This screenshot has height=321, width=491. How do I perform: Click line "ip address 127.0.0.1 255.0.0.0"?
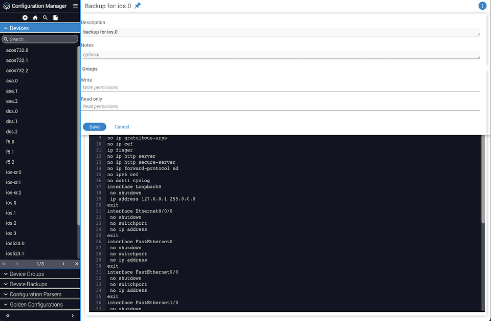152,199
